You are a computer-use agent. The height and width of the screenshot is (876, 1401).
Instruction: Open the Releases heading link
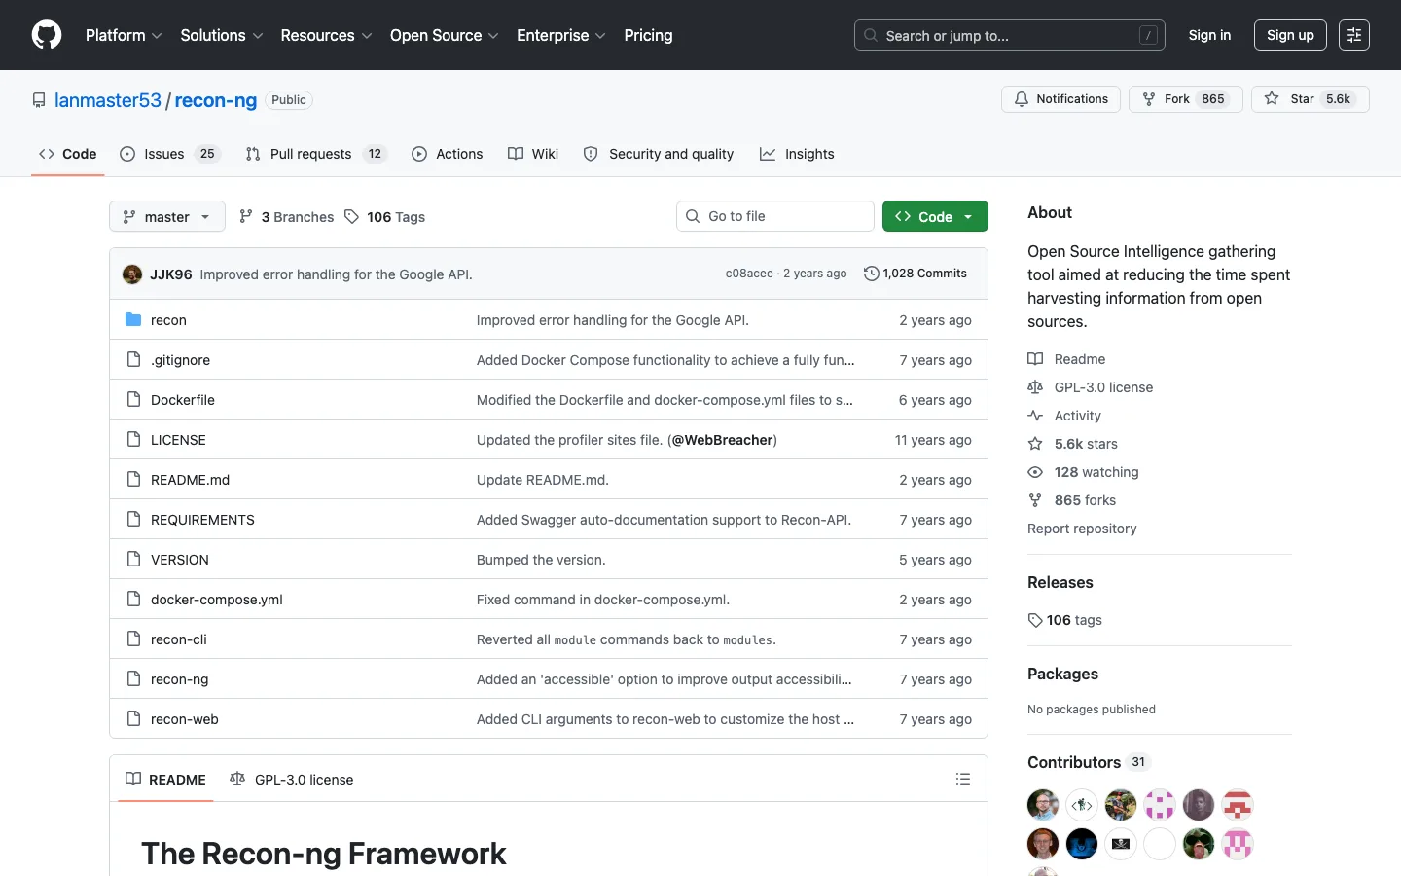[1060, 582]
